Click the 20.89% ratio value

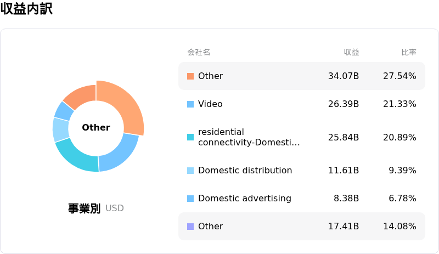[x=400, y=137]
